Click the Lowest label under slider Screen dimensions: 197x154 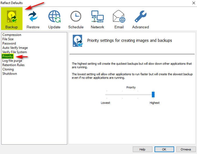105,103
